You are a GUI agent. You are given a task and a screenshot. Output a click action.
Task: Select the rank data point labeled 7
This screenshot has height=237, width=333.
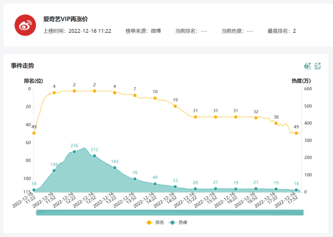pos(135,95)
